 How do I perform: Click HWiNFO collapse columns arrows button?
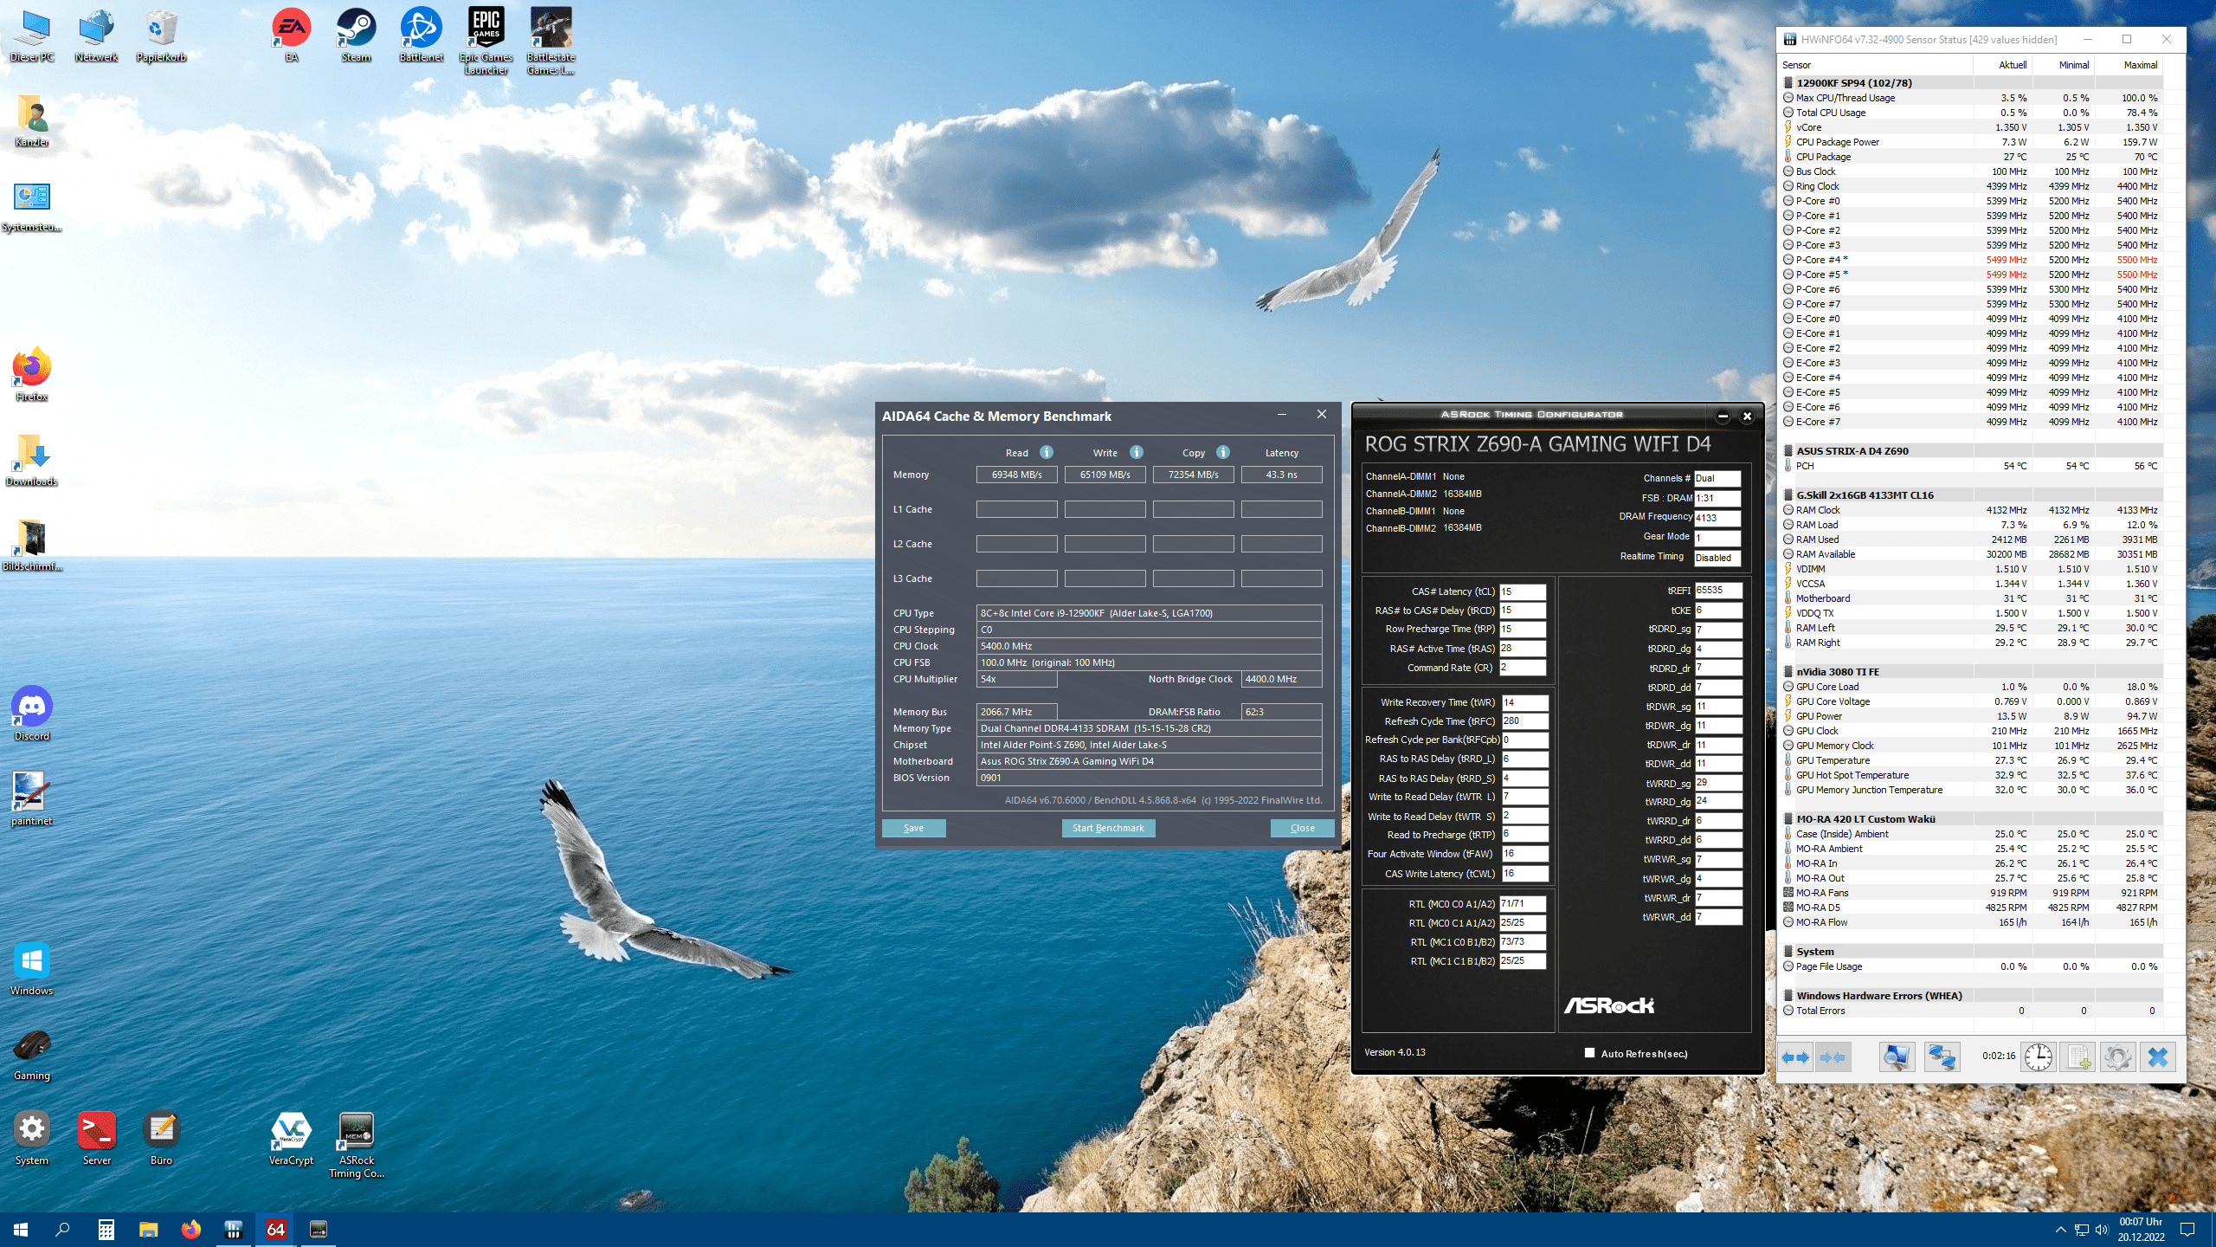(1833, 1057)
